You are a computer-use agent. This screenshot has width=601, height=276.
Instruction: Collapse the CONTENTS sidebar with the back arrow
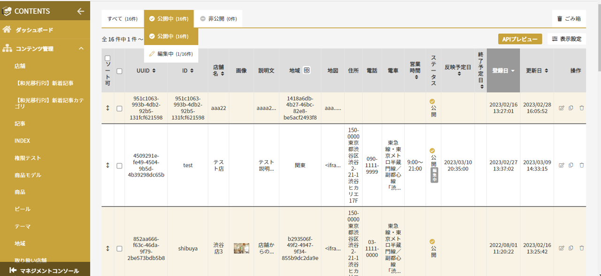(81, 11)
